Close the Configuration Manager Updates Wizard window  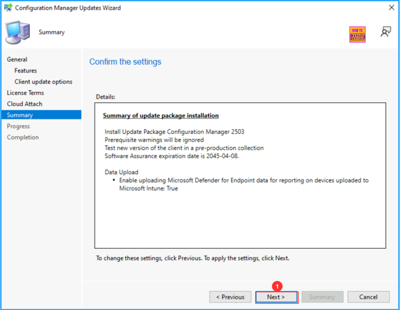[x=391, y=8]
